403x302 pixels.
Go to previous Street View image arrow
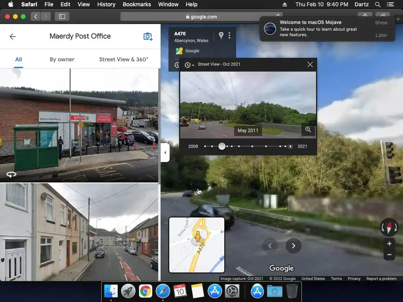point(270,246)
